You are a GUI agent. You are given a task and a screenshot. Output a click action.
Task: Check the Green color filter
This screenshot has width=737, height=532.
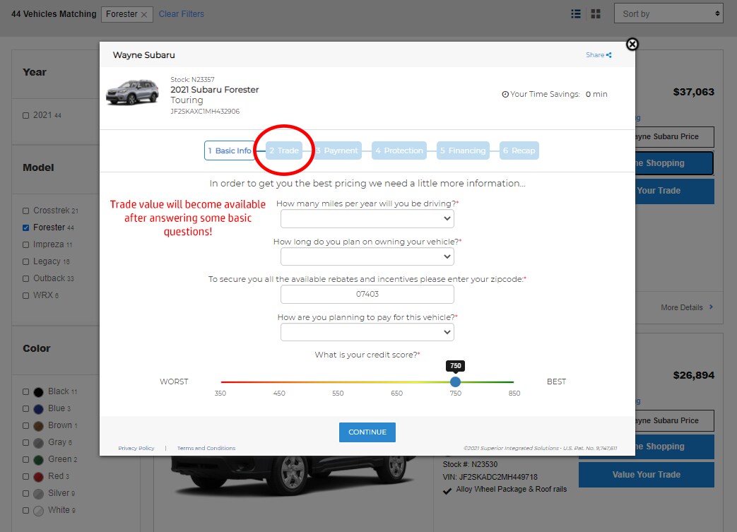click(x=26, y=460)
